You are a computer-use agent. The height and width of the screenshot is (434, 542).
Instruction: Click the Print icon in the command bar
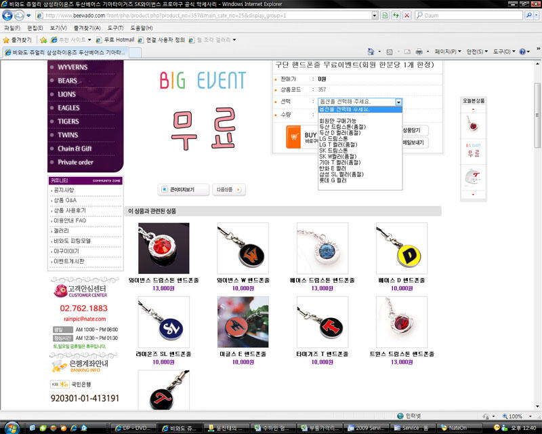coord(419,52)
